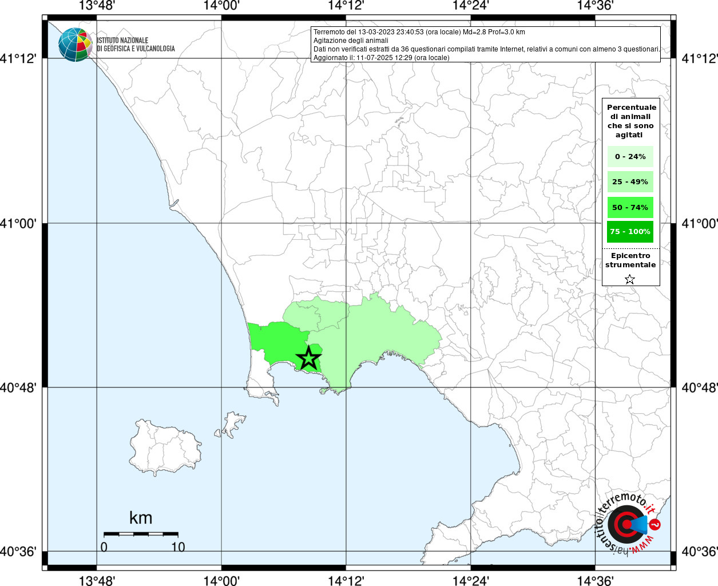The height and width of the screenshot is (586, 718).
Task: Click the 0 - 24% legend swatch
Action: [x=630, y=156]
